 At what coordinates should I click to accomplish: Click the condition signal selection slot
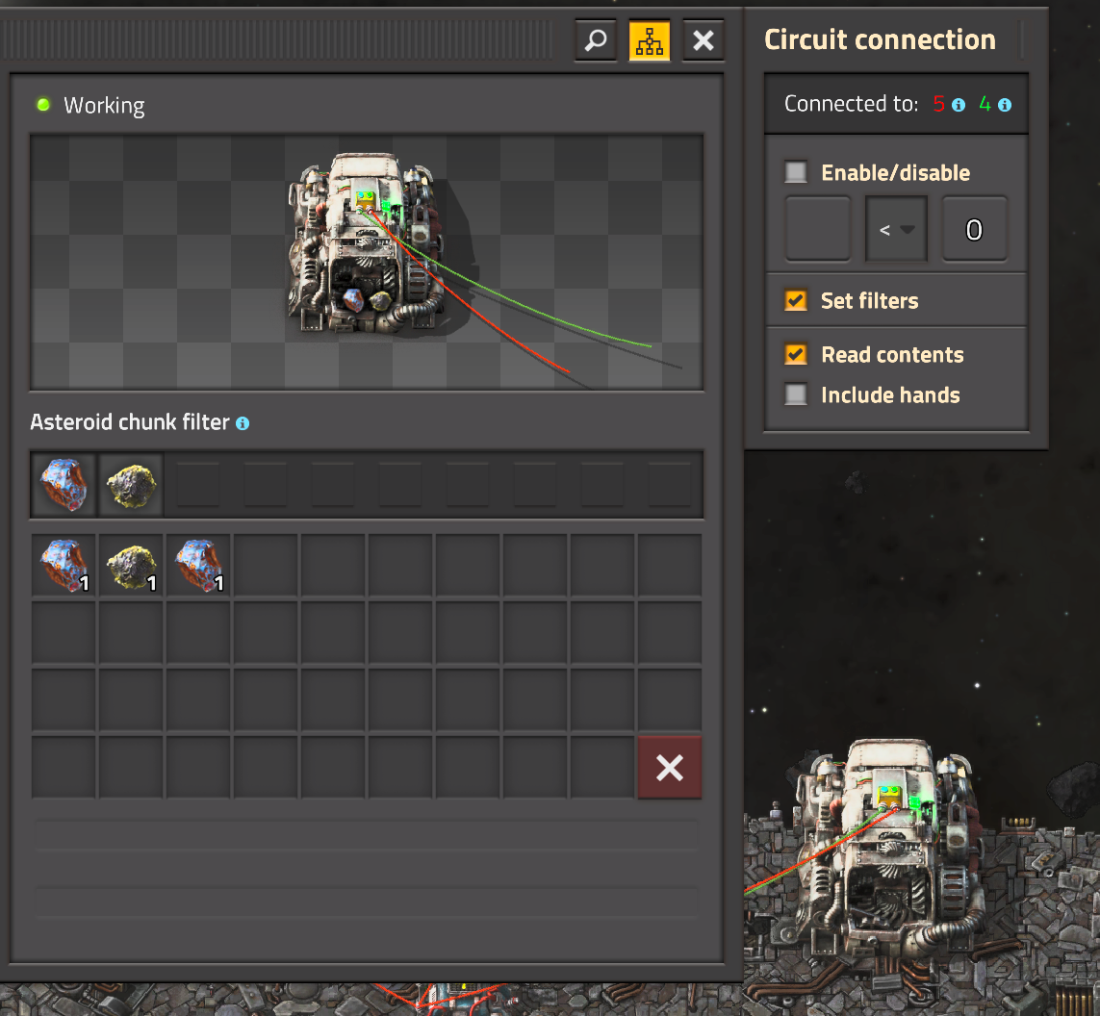[x=818, y=229]
